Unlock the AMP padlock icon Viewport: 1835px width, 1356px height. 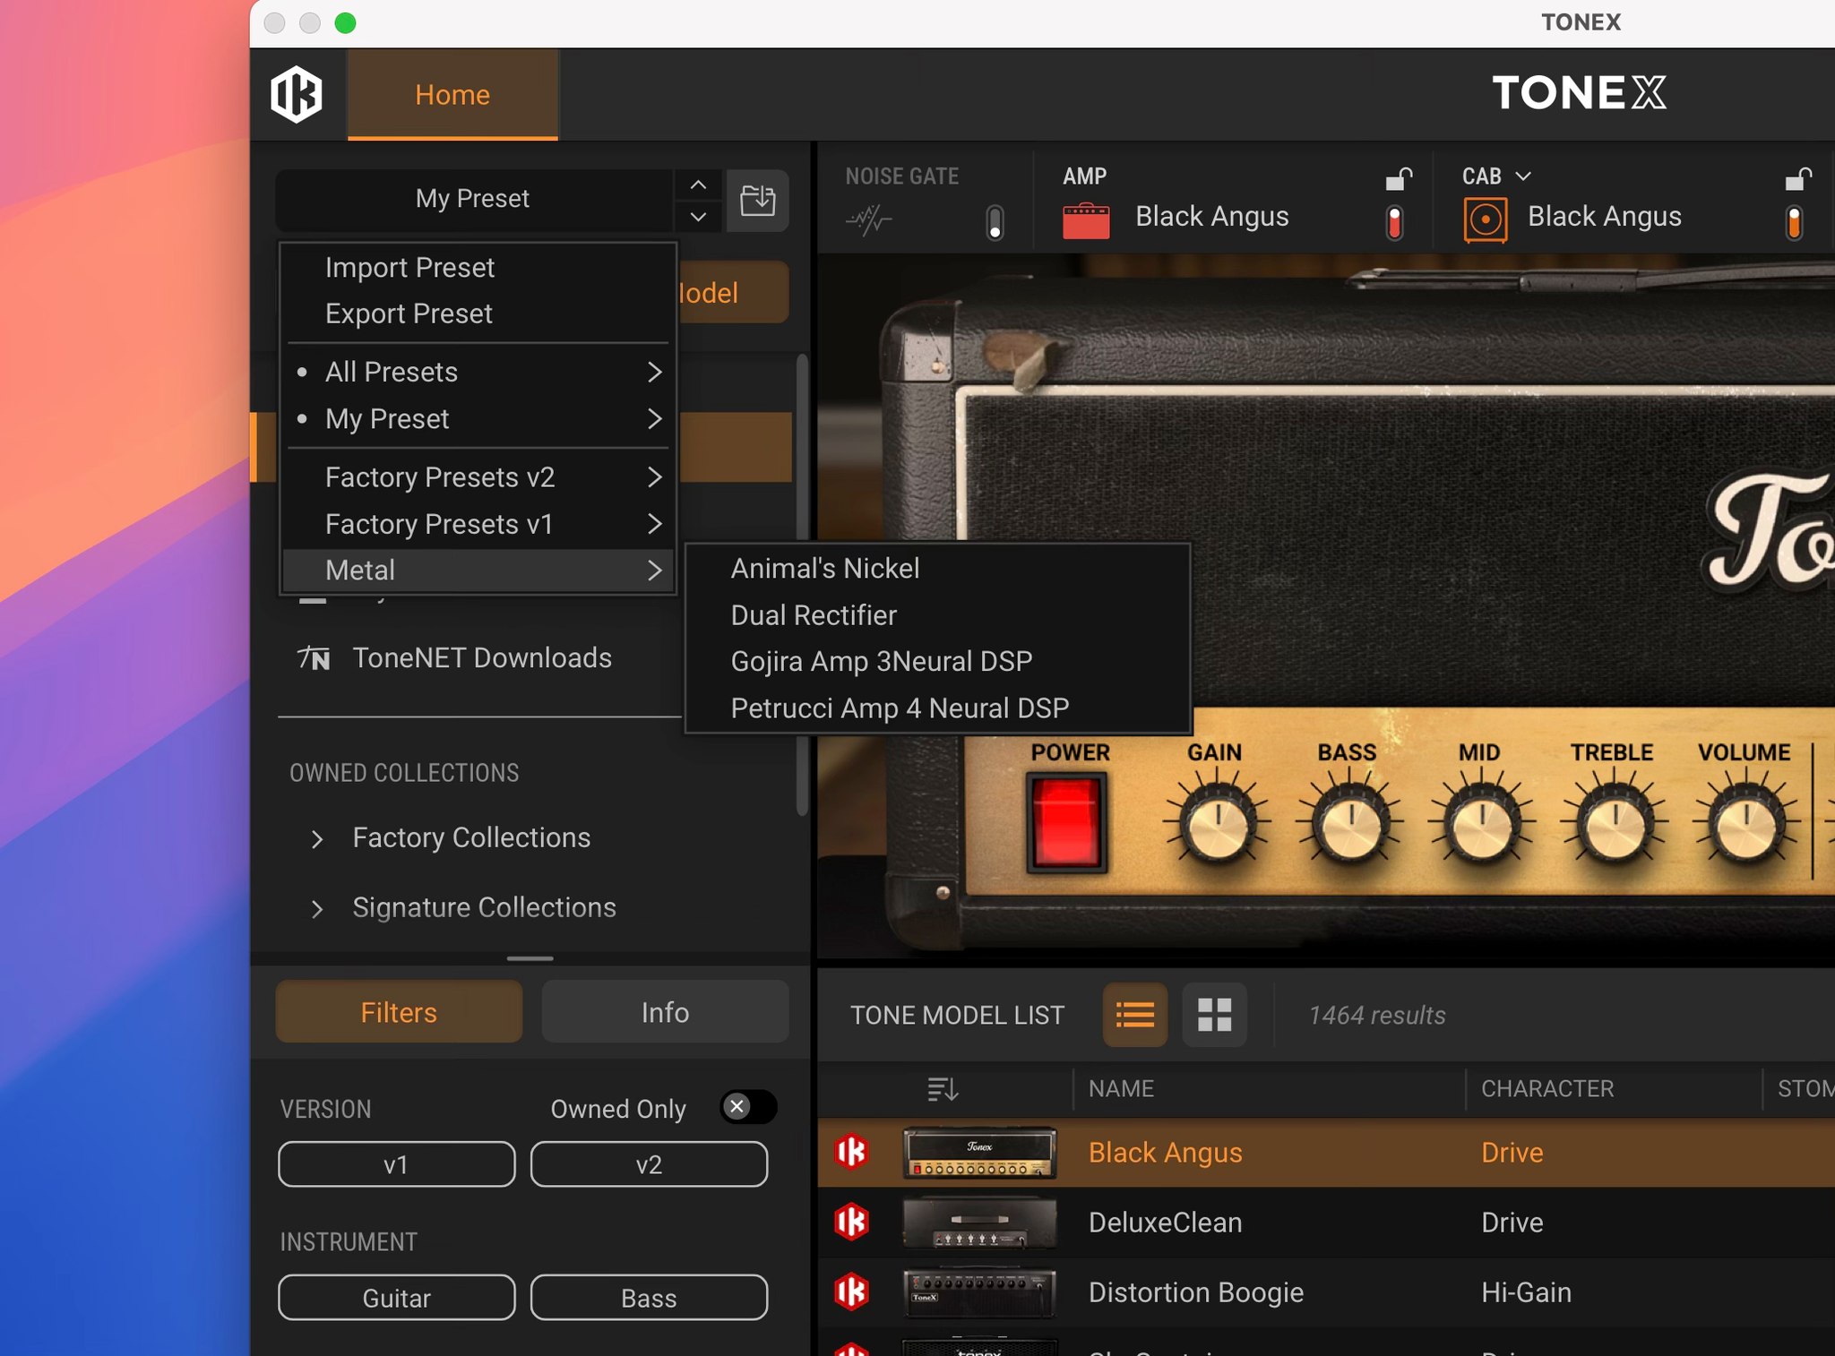[1398, 178]
